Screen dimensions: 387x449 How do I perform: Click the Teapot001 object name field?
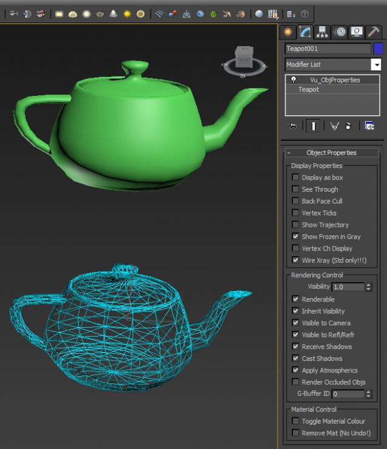pos(328,49)
